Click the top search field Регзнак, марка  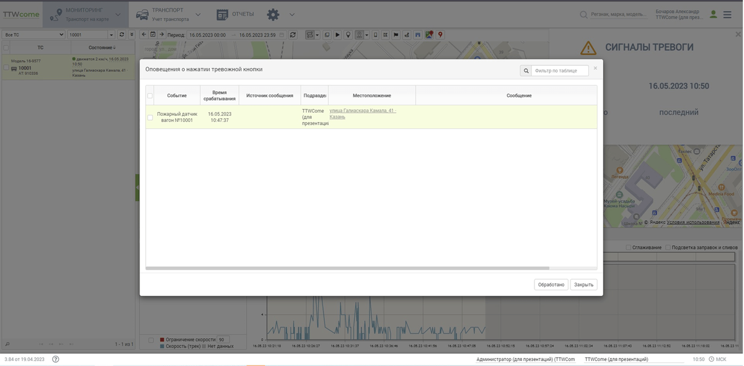[620, 14]
